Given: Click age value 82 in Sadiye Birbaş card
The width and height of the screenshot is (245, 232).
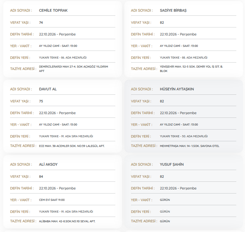Looking at the screenshot, I should point(162,23).
